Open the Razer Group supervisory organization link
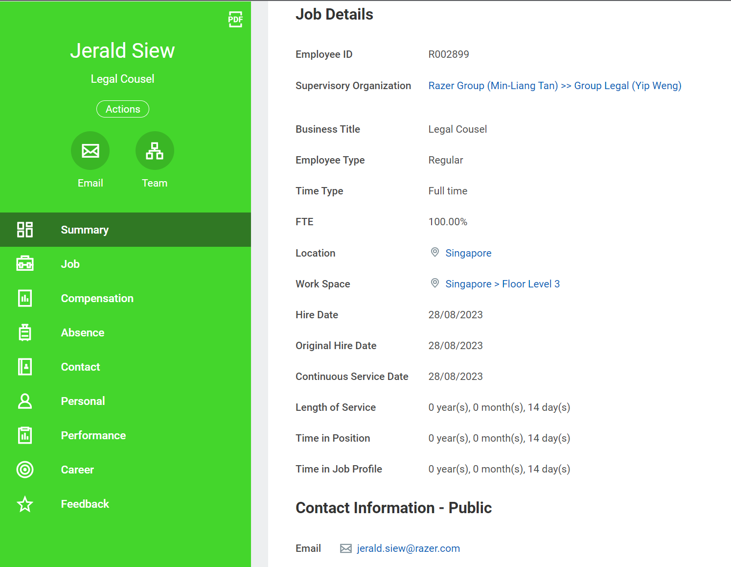Image resolution: width=731 pixels, height=567 pixels. coord(555,86)
